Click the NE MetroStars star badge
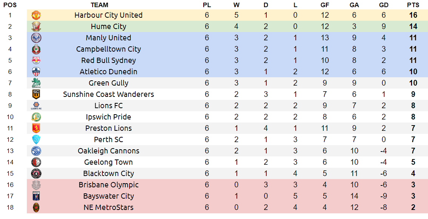 [x=36, y=207]
